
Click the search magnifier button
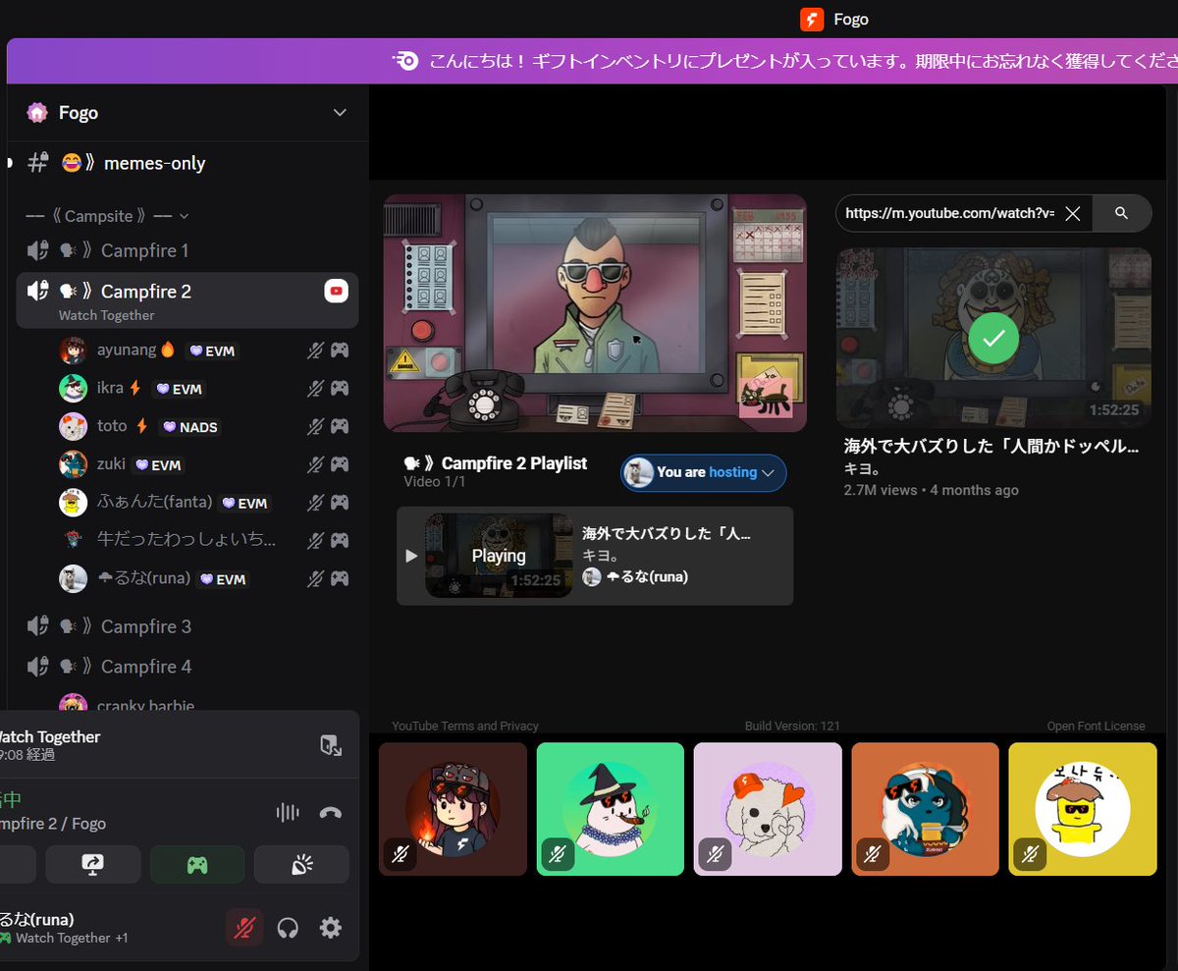point(1122,213)
